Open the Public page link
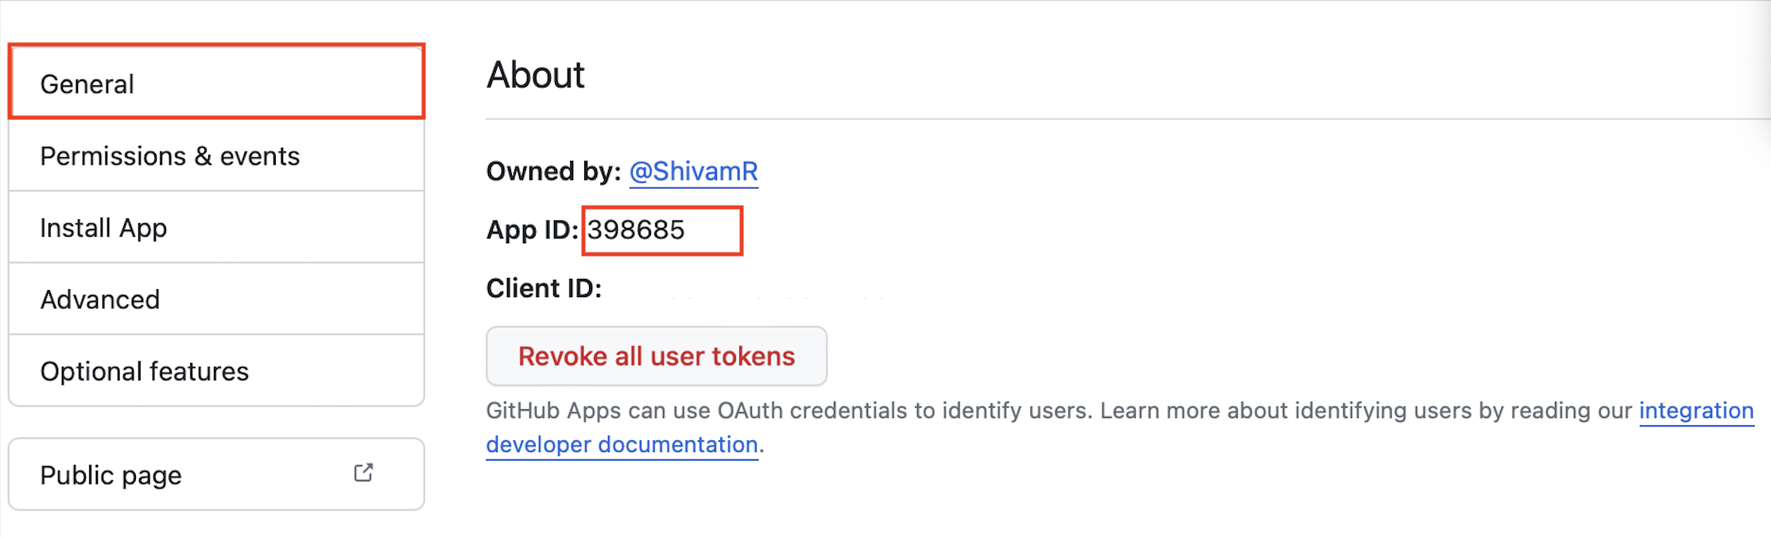This screenshot has width=1771, height=537. (x=111, y=475)
